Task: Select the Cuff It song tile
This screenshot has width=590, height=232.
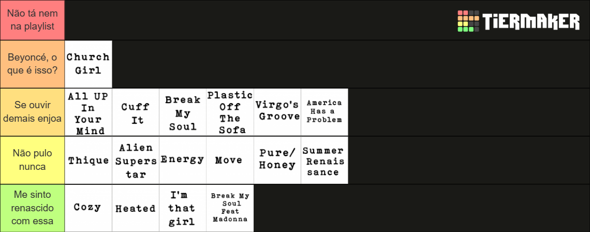Action: [136, 112]
